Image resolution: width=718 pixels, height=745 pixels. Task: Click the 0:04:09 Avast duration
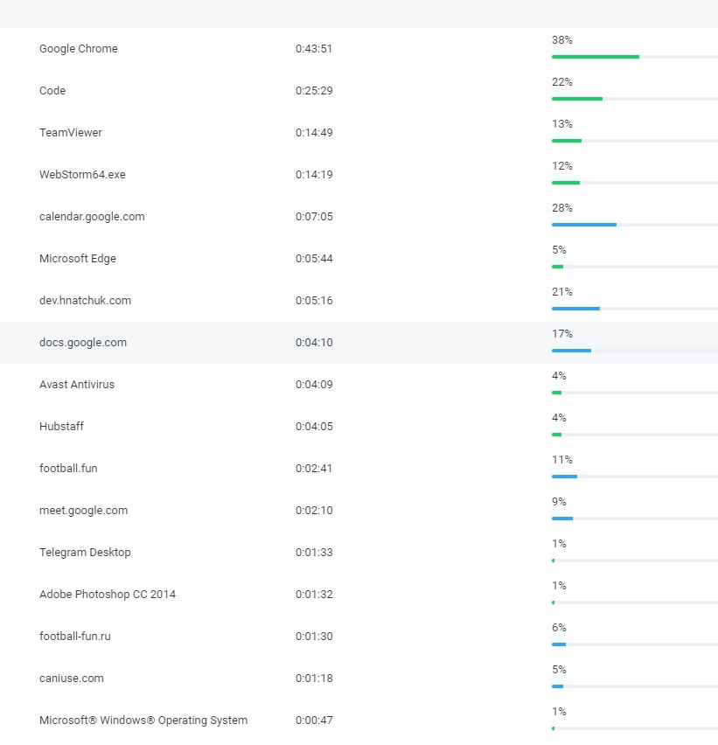click(314, 385)
